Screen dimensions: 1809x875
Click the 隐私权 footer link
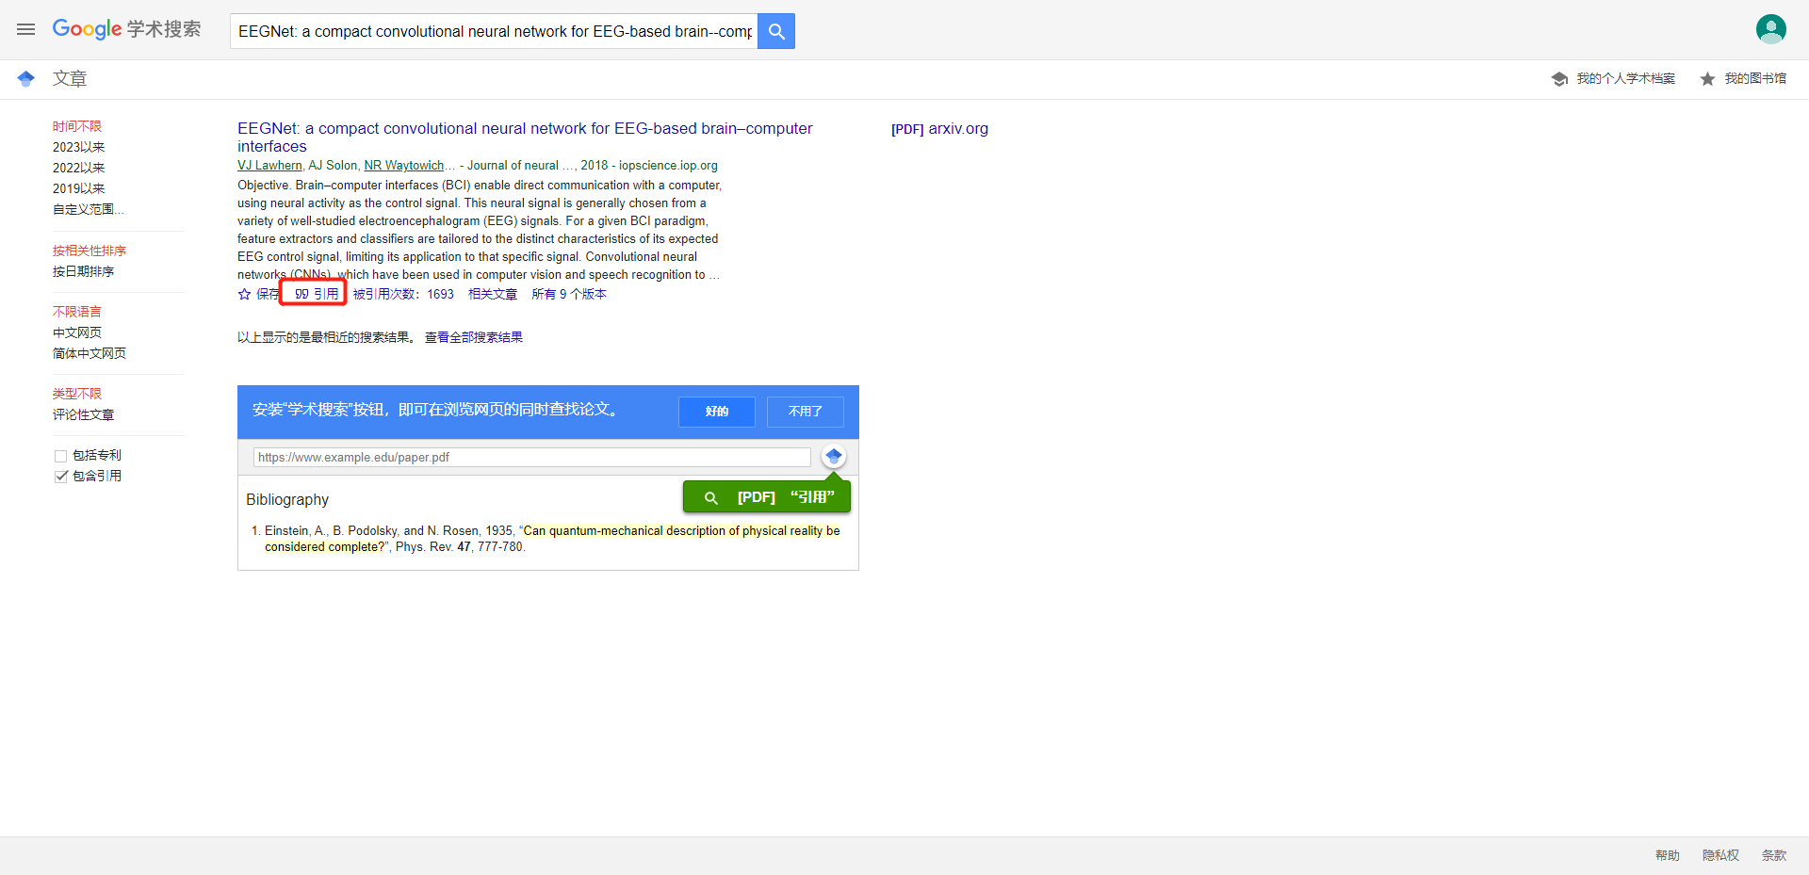pos(1720,855)
